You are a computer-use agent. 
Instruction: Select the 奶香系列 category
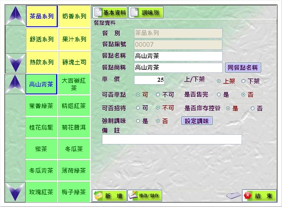pos(74,16)
